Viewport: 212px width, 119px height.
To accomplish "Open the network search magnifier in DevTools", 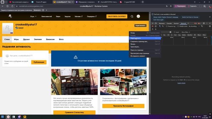I will [x=163, y=26].
